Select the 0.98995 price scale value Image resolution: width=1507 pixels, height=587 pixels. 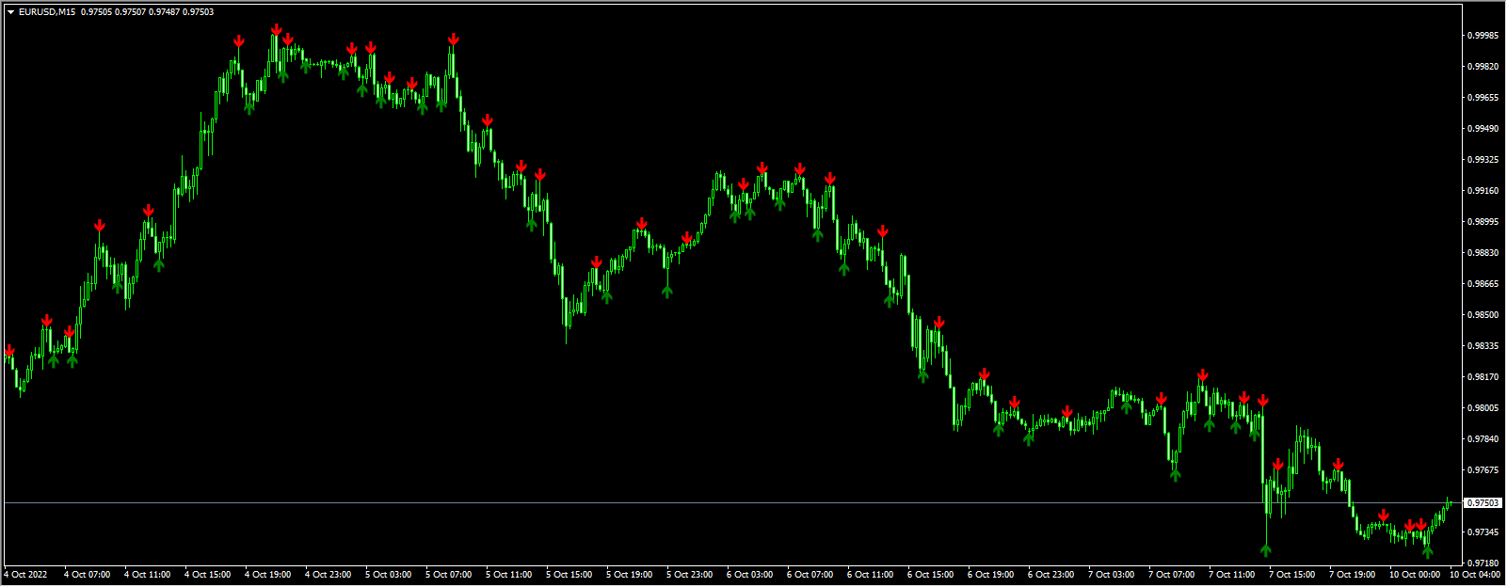tap(1483, 222)
